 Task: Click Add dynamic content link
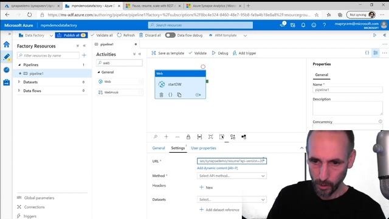pos(218,168)
